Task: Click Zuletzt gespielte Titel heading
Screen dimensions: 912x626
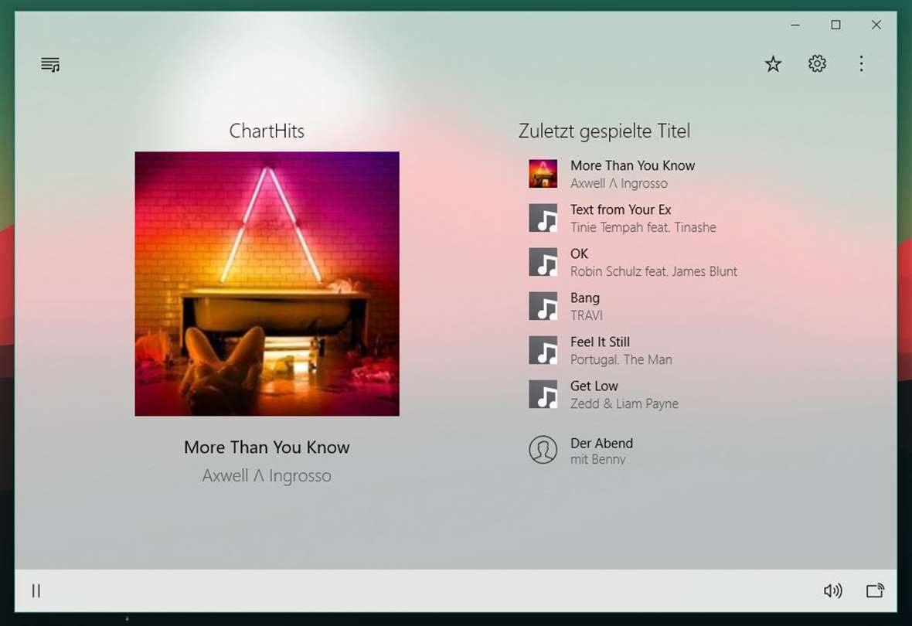Action: click(x=604, y=131)
